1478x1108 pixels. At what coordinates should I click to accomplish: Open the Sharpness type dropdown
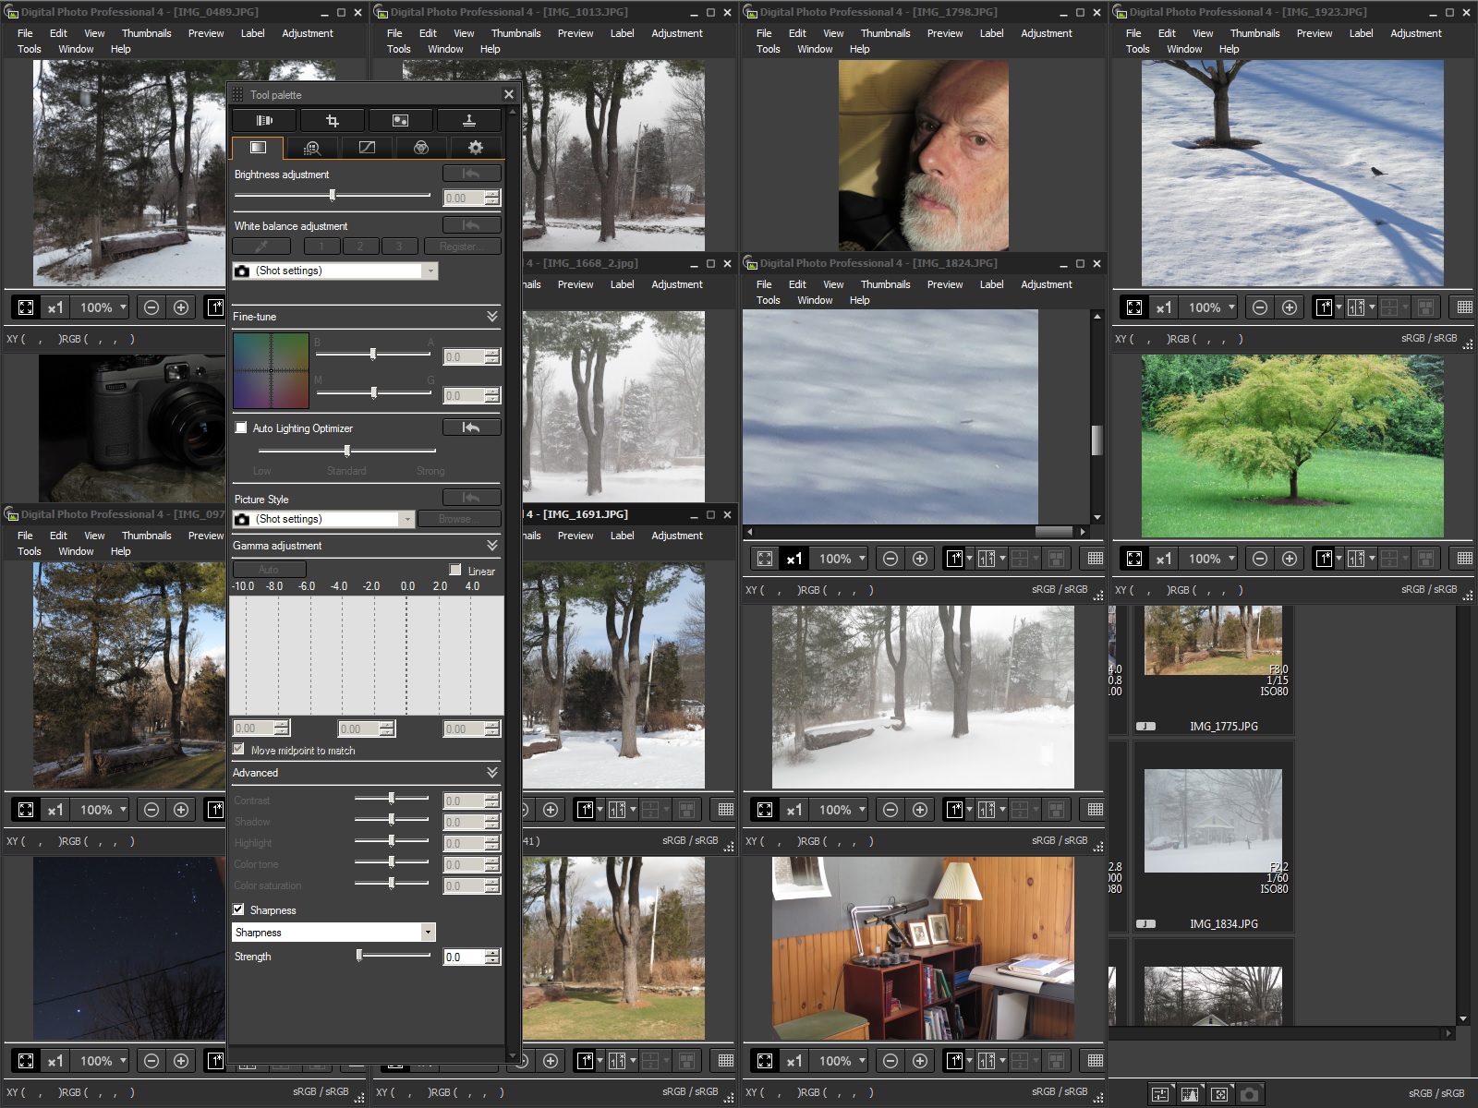click(x=427, y=933)
